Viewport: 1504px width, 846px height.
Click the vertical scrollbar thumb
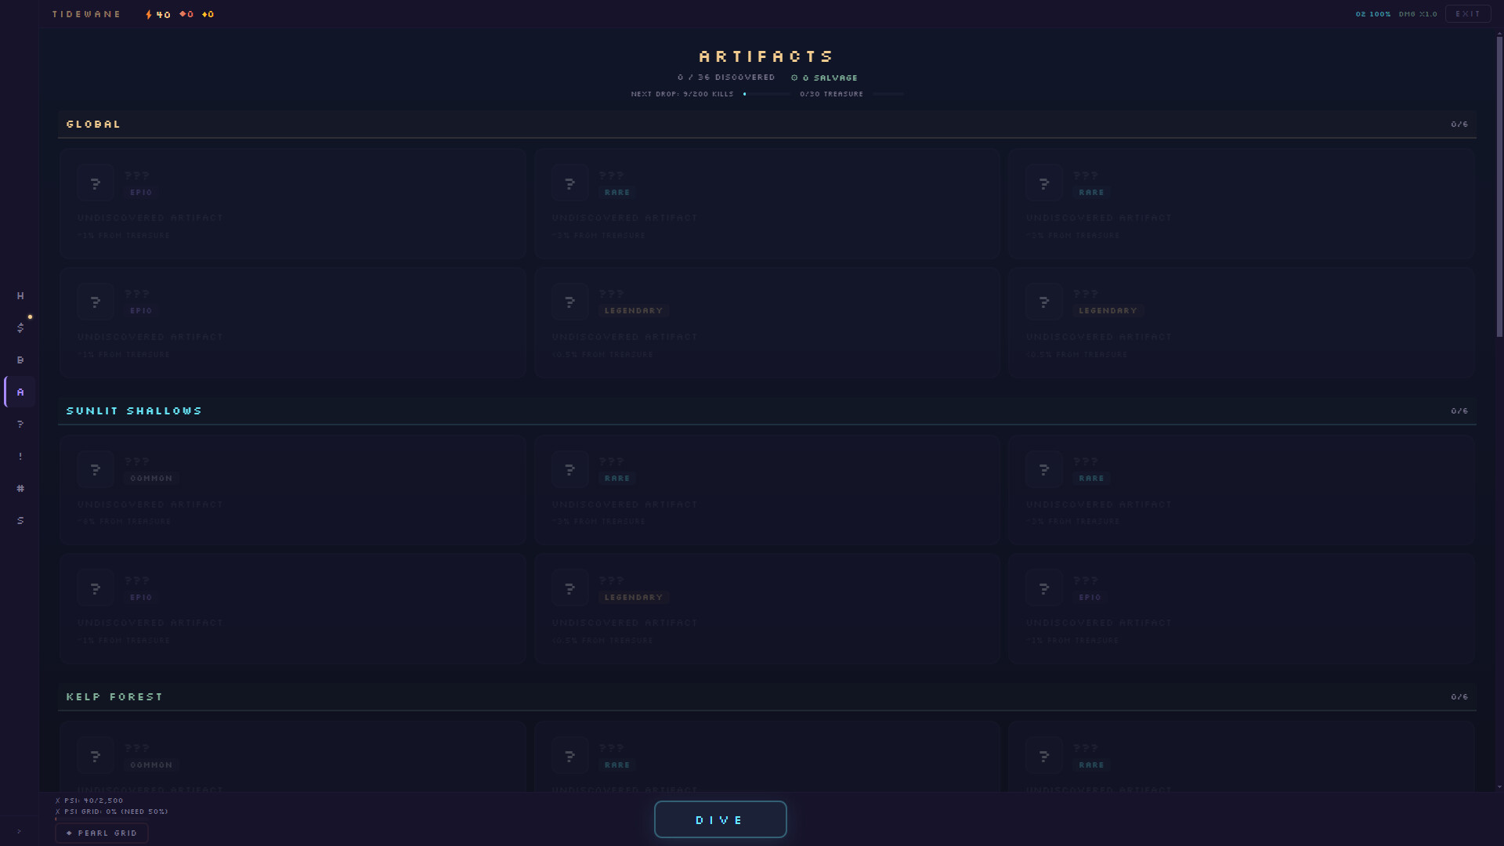(x=1499, y=188)
